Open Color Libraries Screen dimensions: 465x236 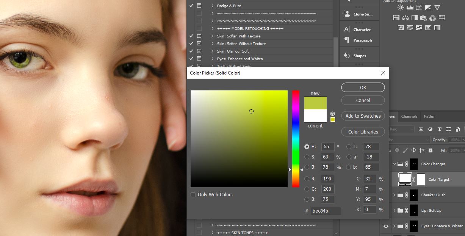363,132
